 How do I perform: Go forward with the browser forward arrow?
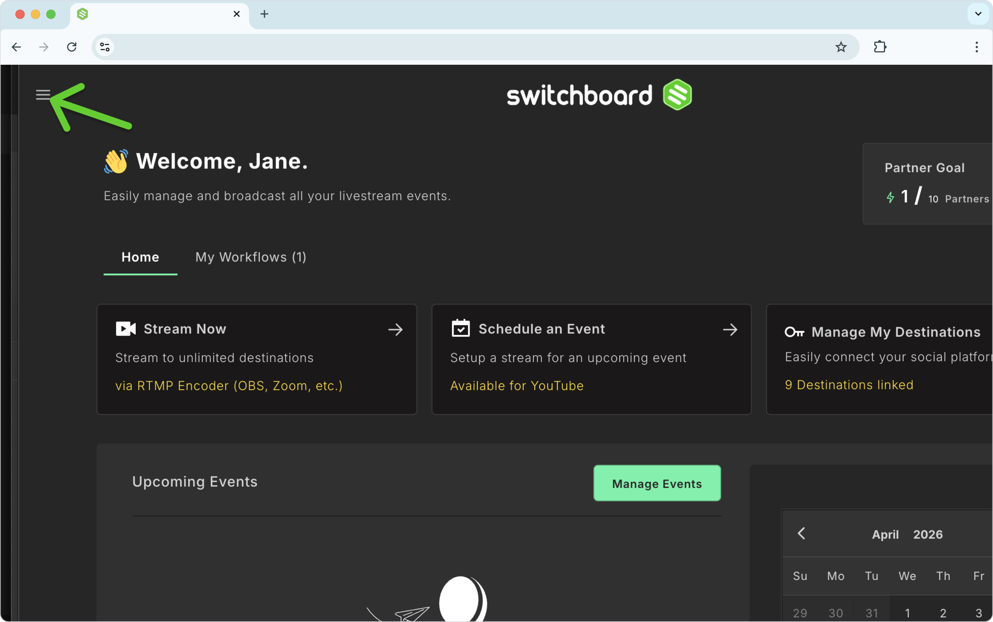click(44, 47)
